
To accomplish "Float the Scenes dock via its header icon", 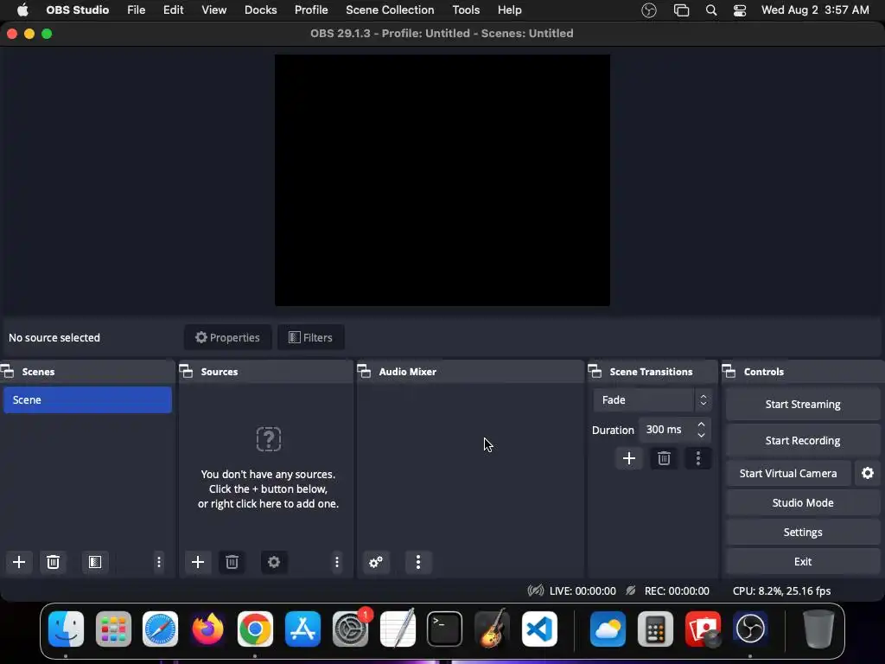I will pyautogui.click(x=7, y=372).
